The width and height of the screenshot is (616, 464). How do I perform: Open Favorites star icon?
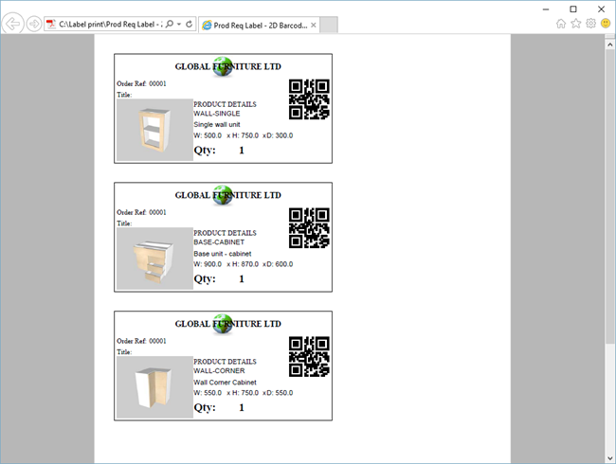(x=575, y=23)
